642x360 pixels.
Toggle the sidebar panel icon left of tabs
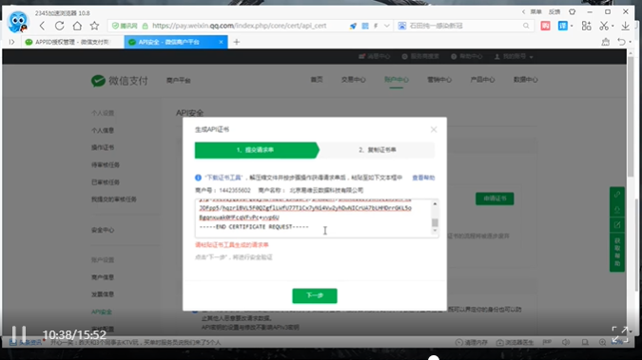coord(11,42)
